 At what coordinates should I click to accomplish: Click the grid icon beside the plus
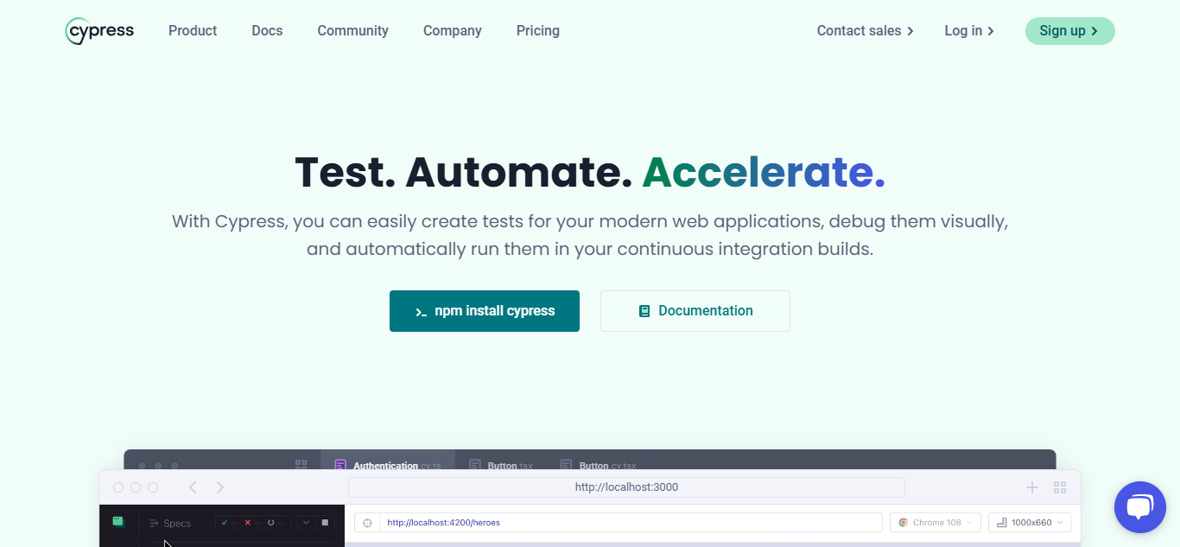[1060, 487]
